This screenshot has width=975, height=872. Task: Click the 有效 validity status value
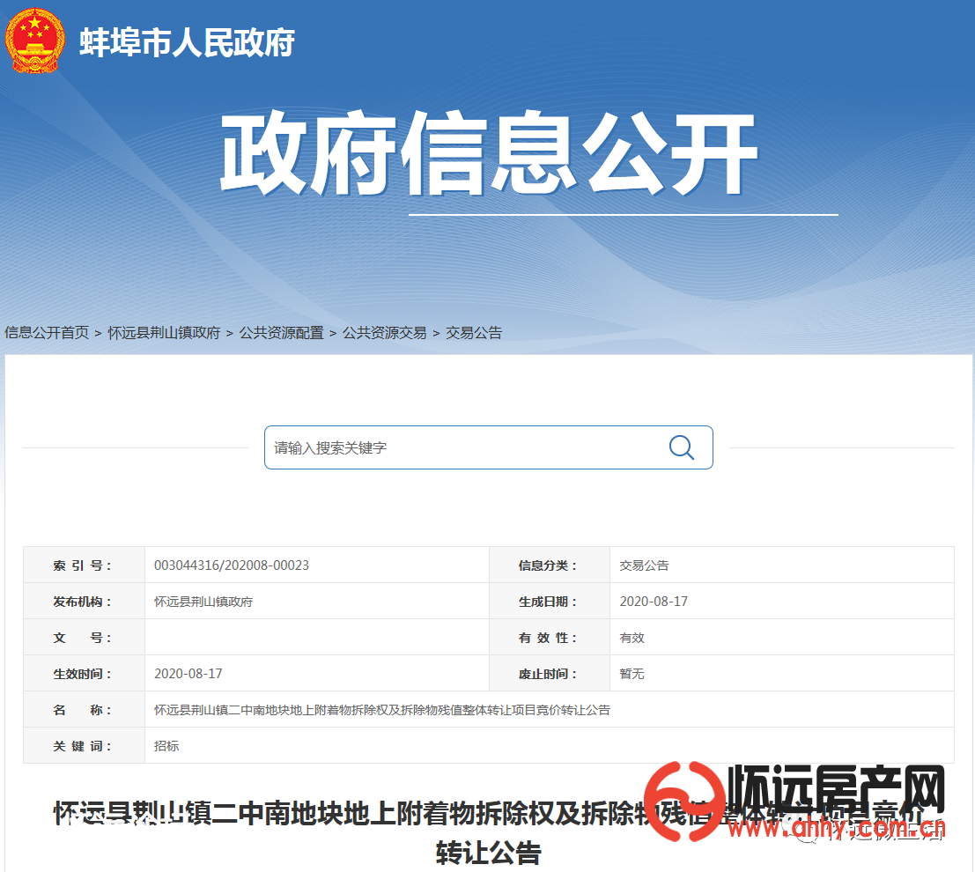632,638
